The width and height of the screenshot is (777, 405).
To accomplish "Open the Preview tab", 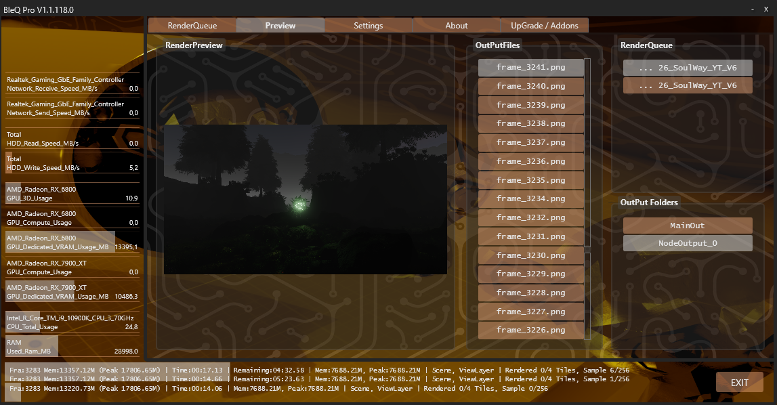I will pyautogui.click(x=280, y=25).
